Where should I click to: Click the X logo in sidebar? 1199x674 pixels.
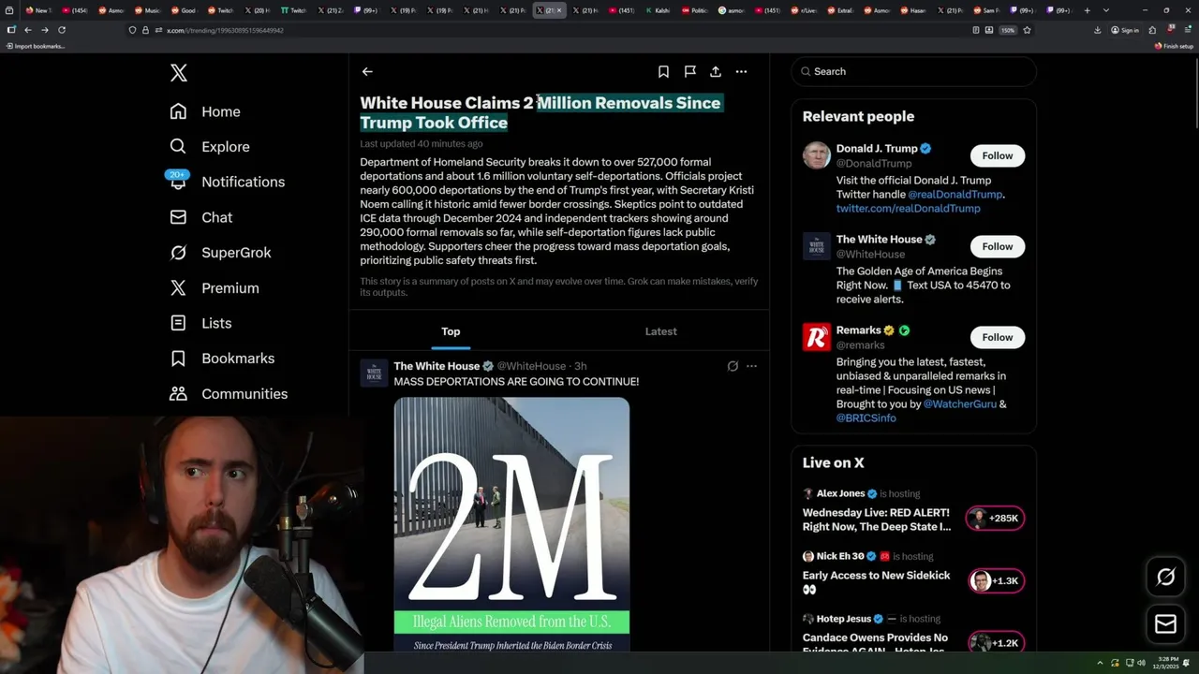[x=178, y=73]
